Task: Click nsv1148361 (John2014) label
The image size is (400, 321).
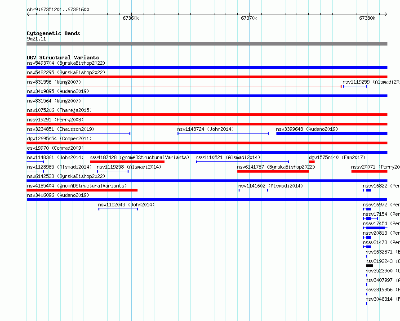Action: pos(55,157)
